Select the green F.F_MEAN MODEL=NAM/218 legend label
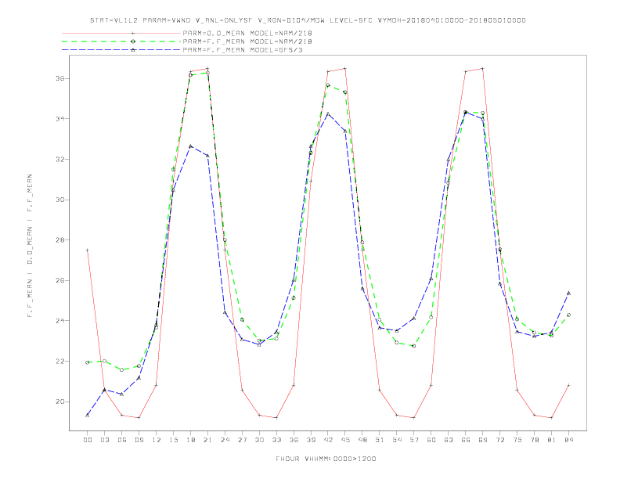620x479 pixels. [247, 41]
